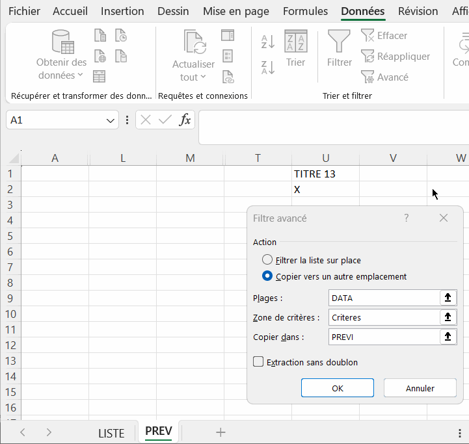Viewport: 469px width, 444px height.
Task: Open the Obtenir des données dropdown
Action: click(61, 69)
